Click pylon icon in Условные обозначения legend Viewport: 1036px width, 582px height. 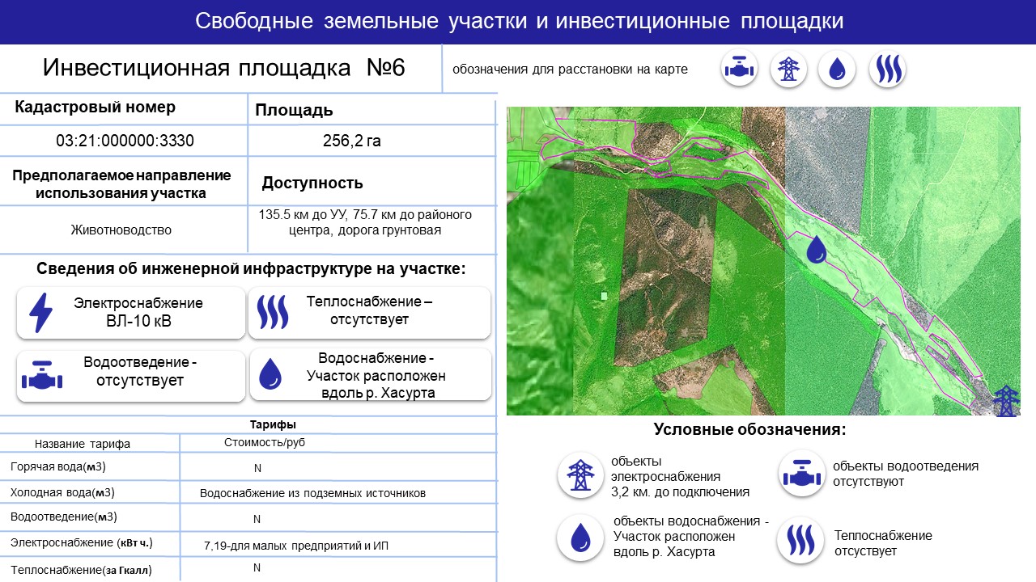coord(580,474)
